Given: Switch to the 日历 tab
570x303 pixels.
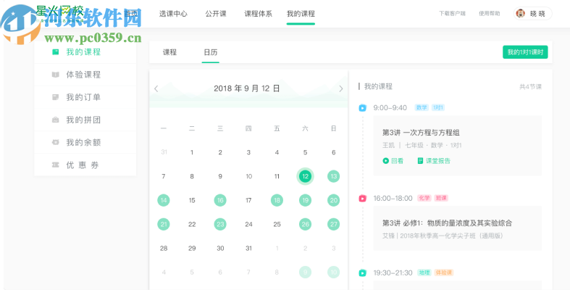Looking at the screenshot, I should [x=211, y=52].
